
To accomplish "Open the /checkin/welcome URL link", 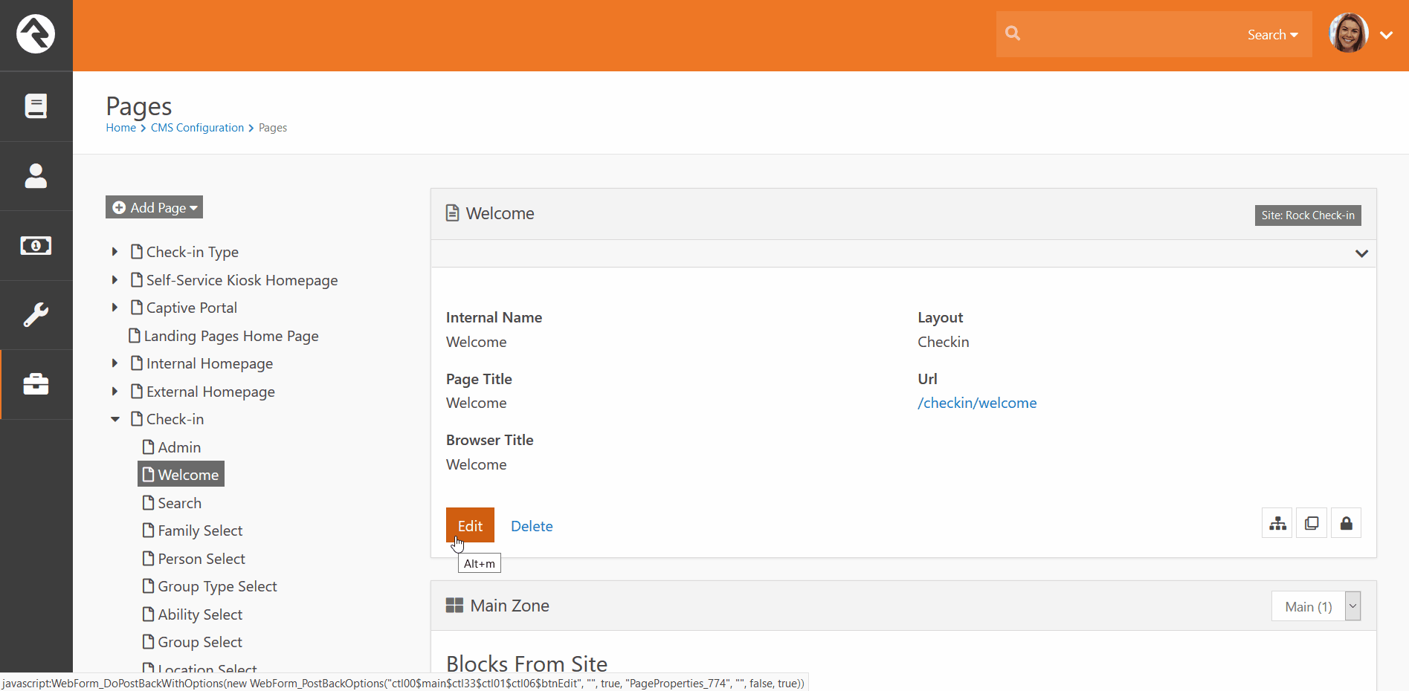I will pyautogui.click(x=977, y=403).
